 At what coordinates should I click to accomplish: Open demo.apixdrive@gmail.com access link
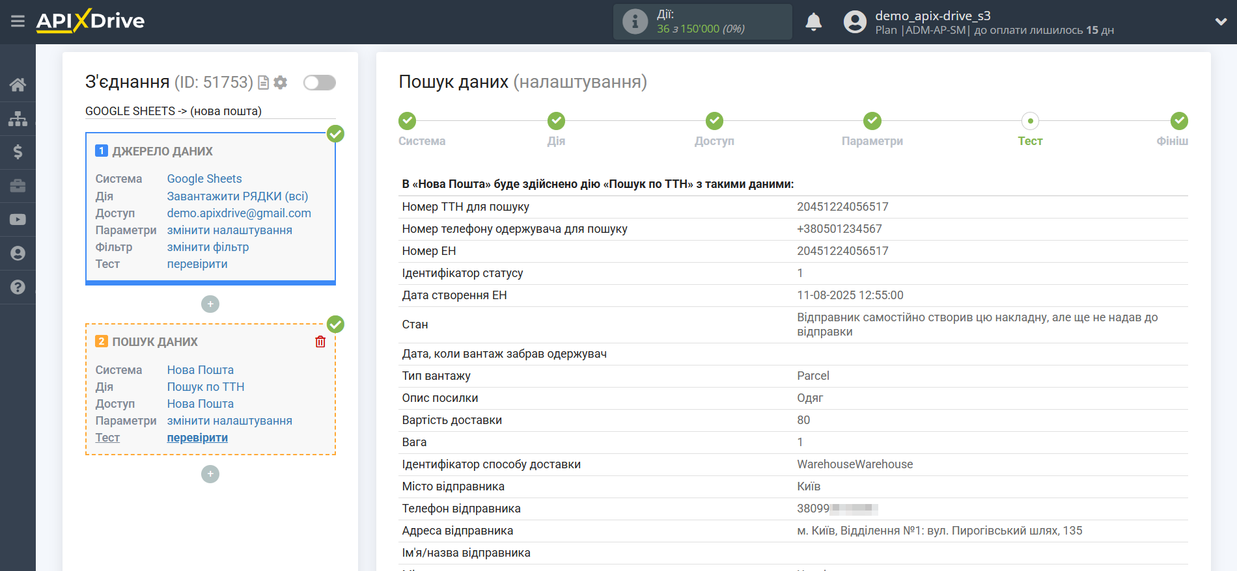click(x=239, y=213)
